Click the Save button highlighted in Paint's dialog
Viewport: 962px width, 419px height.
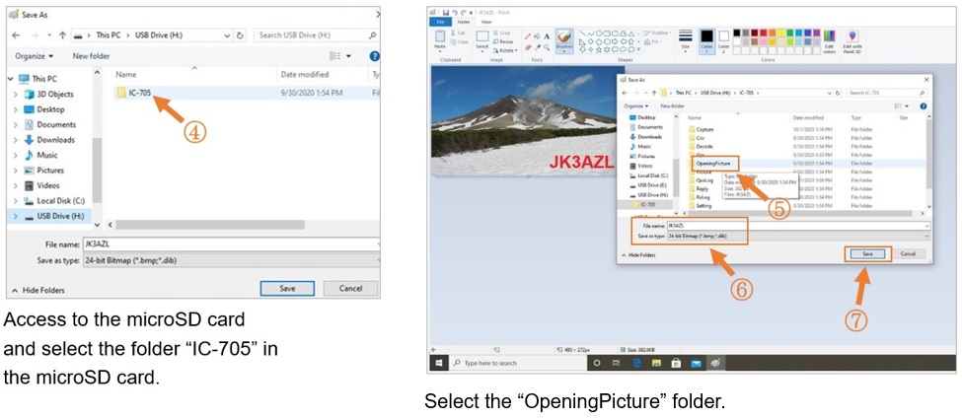(x=867, y=253)
